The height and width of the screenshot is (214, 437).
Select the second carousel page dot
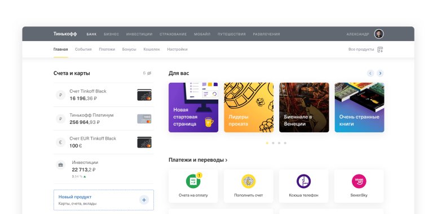(273, 143)
